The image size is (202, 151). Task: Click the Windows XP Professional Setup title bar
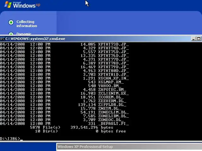pos(129,147)
